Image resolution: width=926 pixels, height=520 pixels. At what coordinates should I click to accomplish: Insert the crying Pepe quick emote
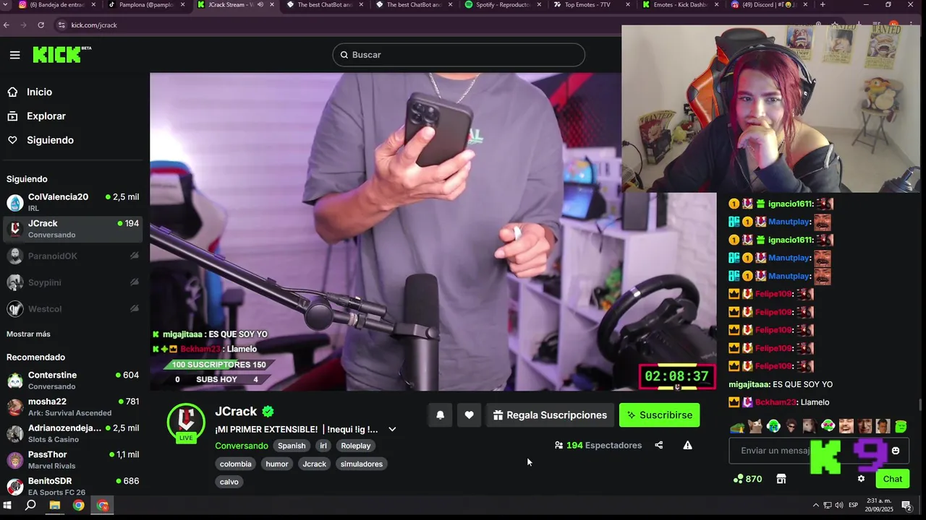click(737, 426)
